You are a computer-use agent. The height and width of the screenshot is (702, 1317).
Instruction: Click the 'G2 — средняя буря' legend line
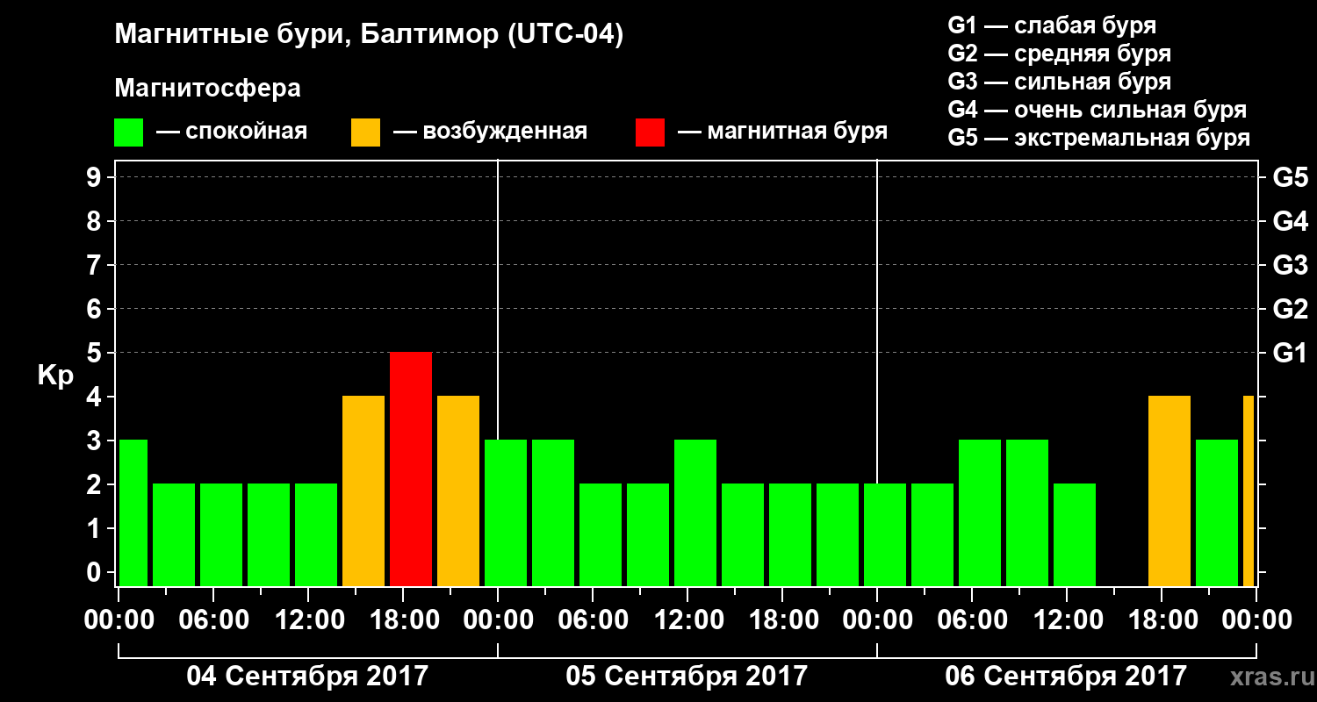[x=1059, y=54]
